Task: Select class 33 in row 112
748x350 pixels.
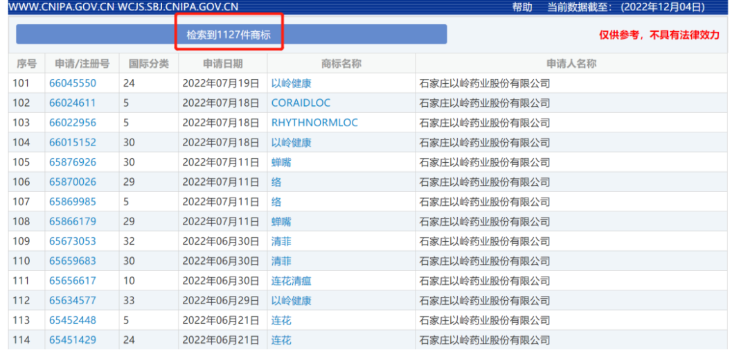Action: [x=129, y=301]
